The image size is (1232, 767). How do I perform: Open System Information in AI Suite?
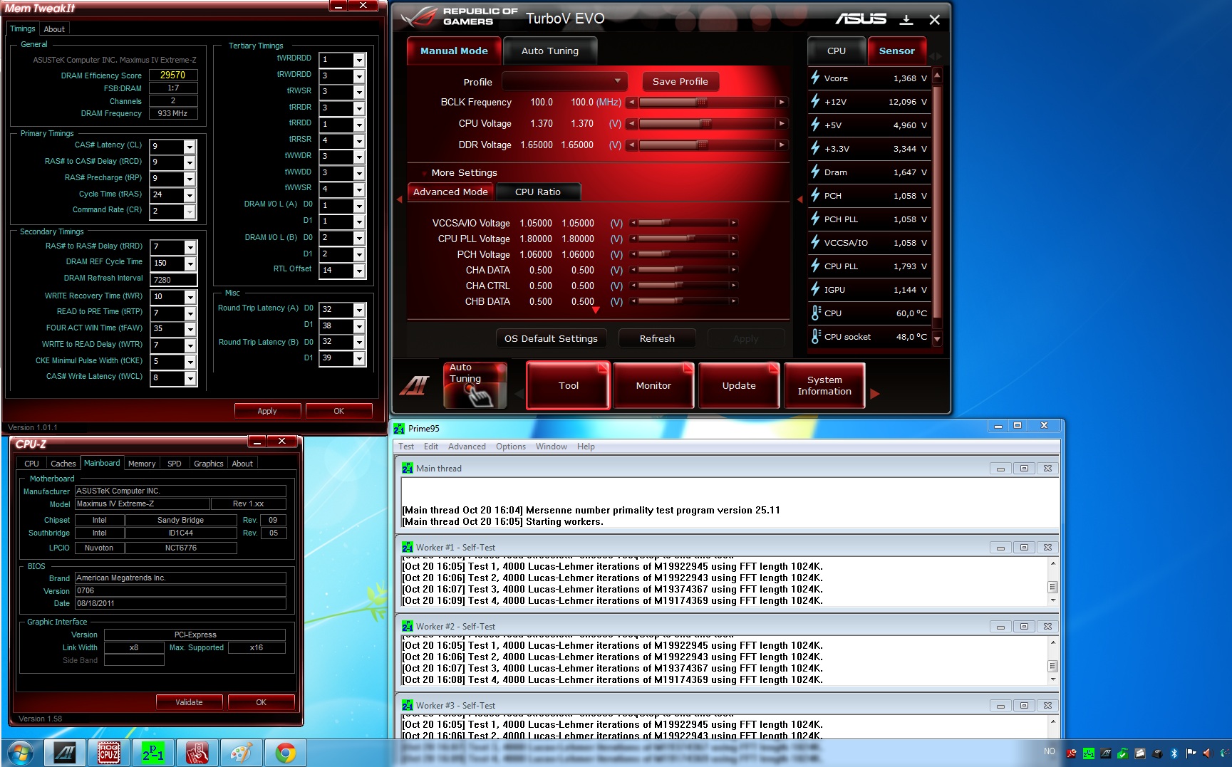[x=824, y=385]
